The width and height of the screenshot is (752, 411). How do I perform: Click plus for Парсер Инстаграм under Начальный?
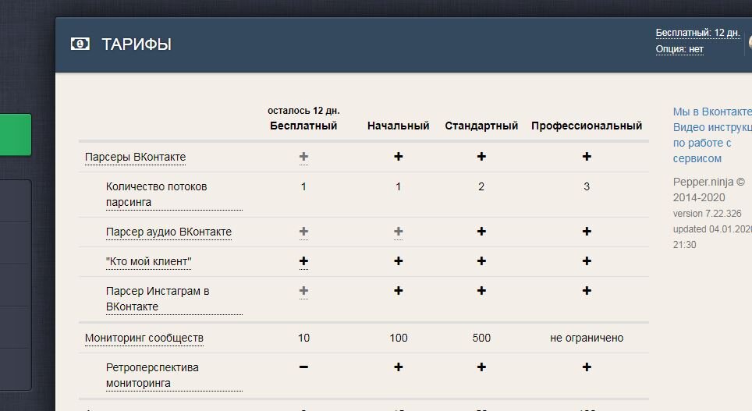click(x=399, y=291)
